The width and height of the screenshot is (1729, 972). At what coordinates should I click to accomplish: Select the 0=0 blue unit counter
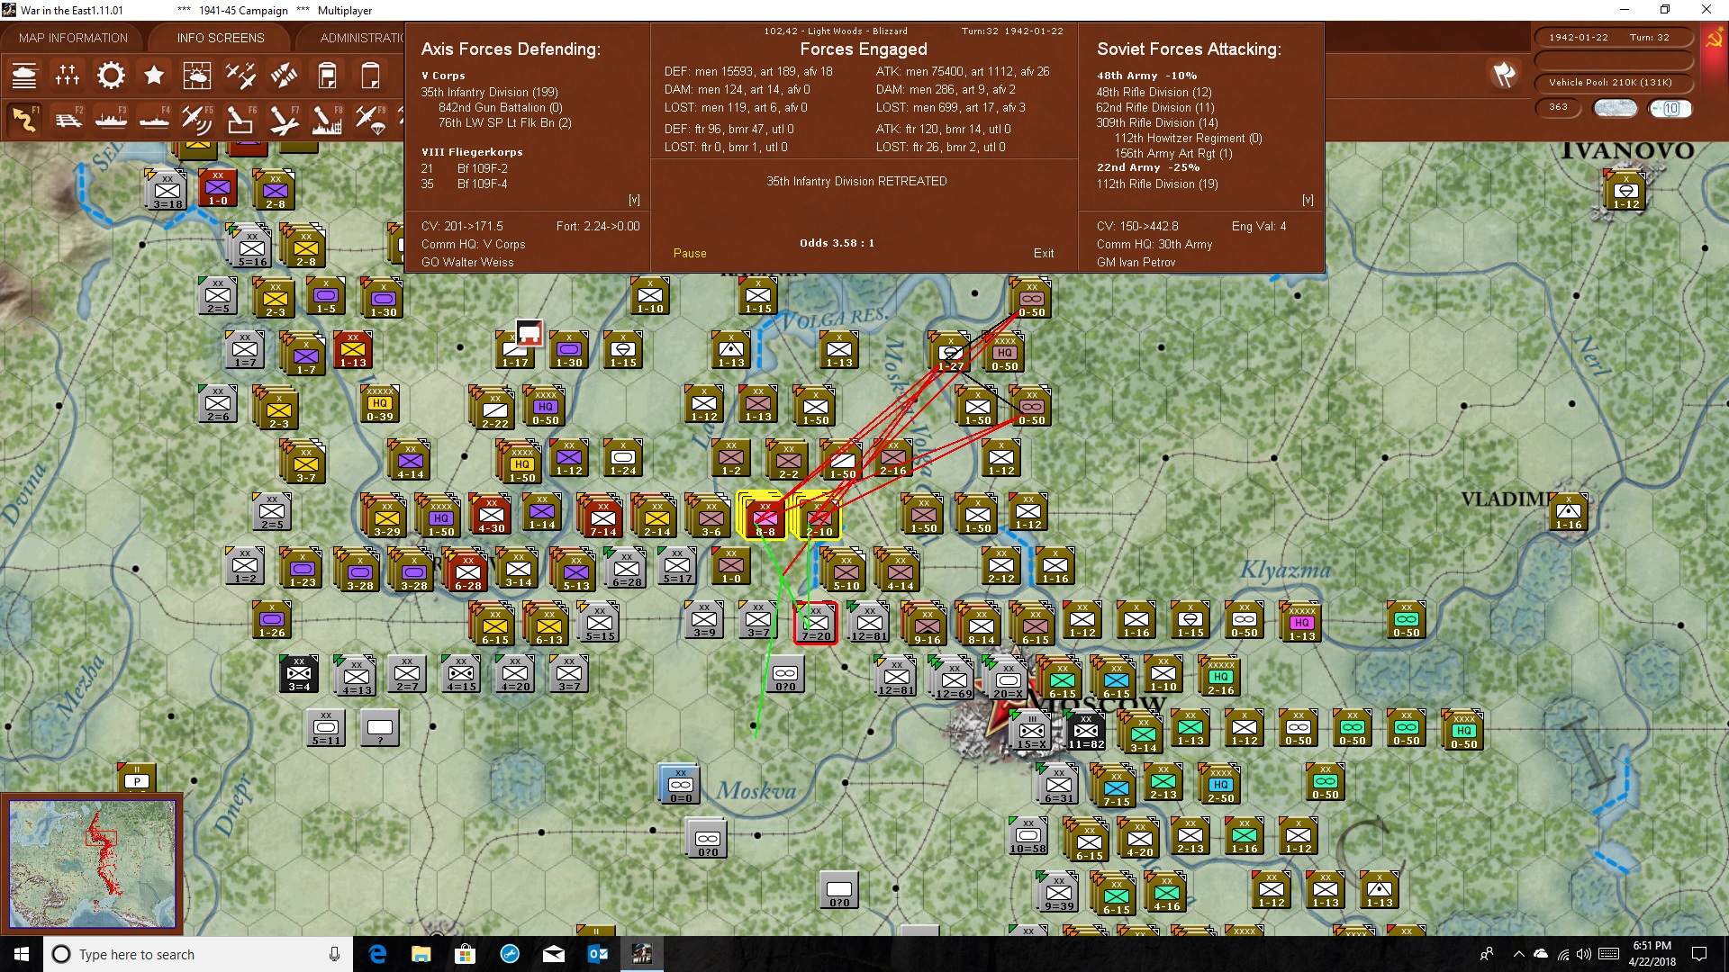pos(680,785)
